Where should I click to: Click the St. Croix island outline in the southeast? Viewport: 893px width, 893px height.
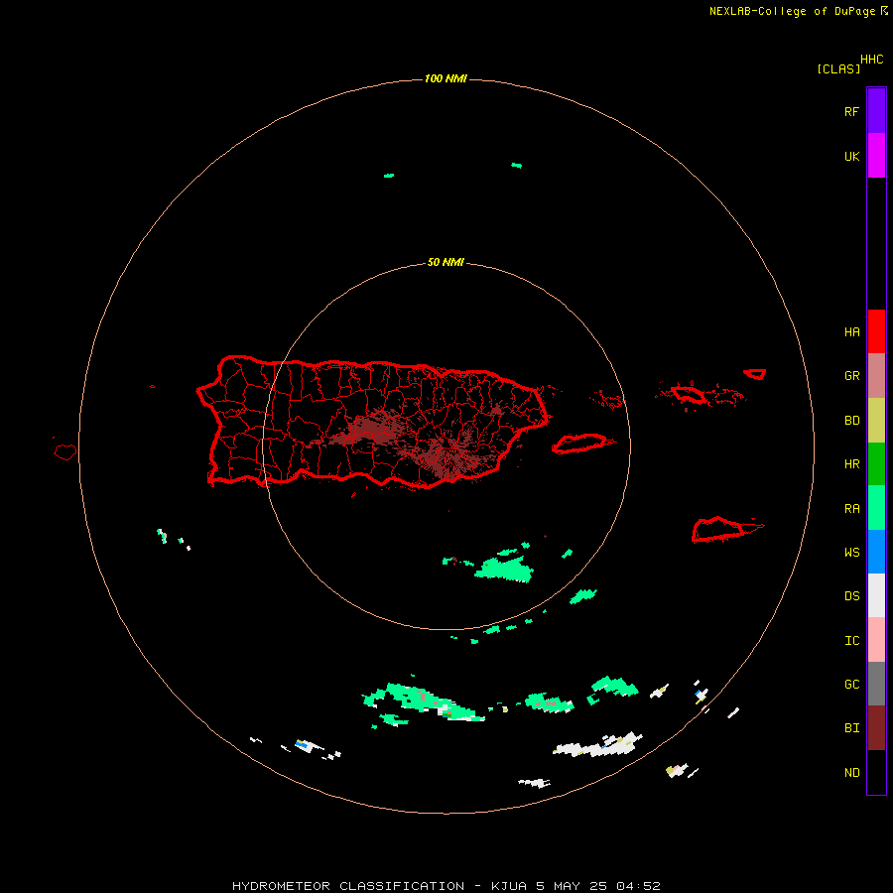pos(718,530)
